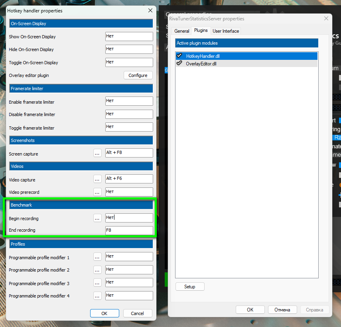Click the Toggle framerate limiter hotkey field
Image resolution: width=341 pixels, height=327 pixels.
pos(129,127)
